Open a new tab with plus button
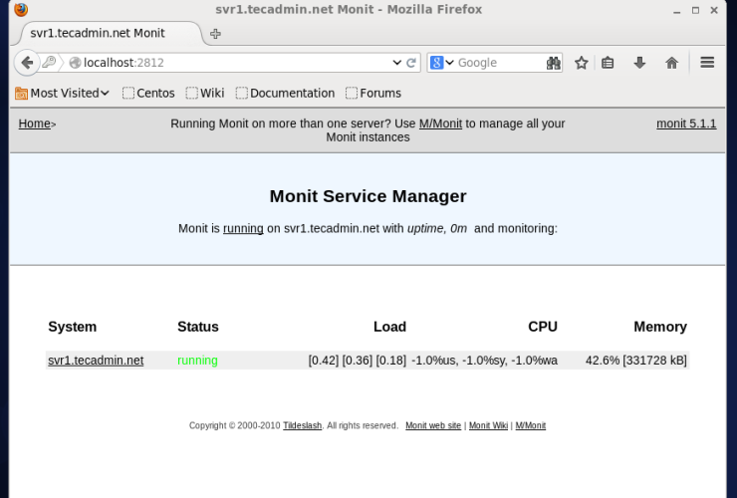Image resolution: width=737 pixels, height=498 pixels. click(x=215, y=34)
